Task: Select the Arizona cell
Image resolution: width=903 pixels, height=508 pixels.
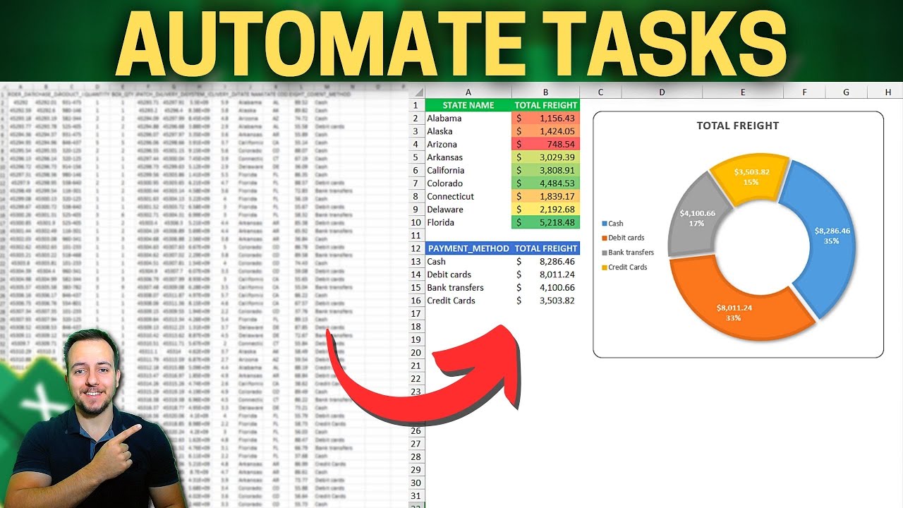Action: click(468, 145)
